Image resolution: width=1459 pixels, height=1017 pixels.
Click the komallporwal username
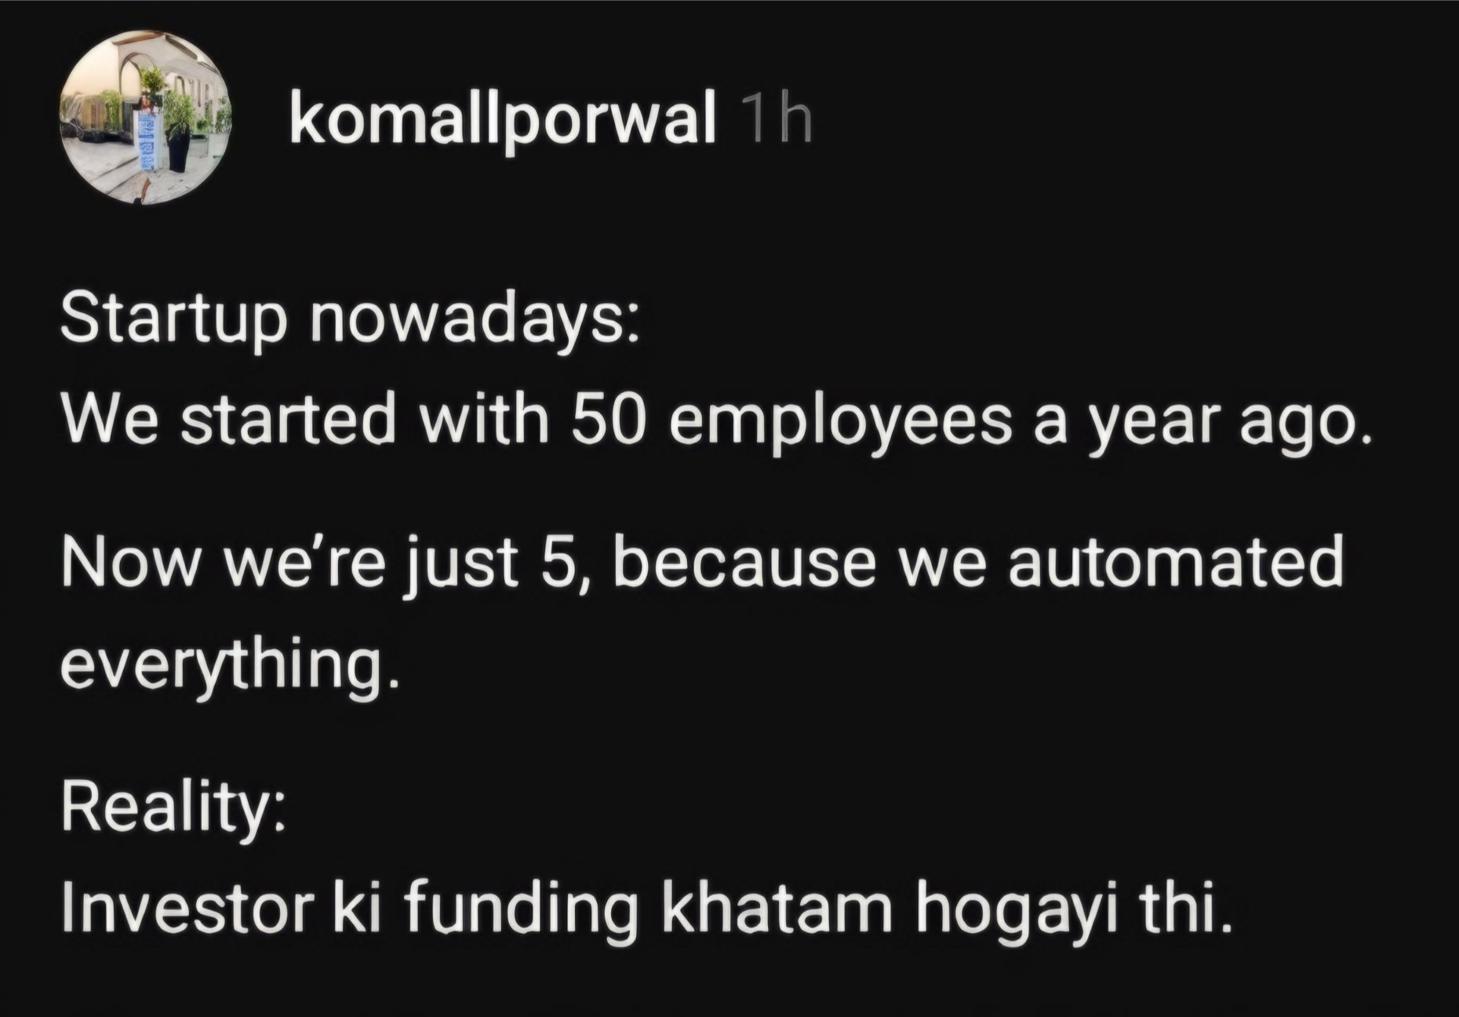click(502, 119)
